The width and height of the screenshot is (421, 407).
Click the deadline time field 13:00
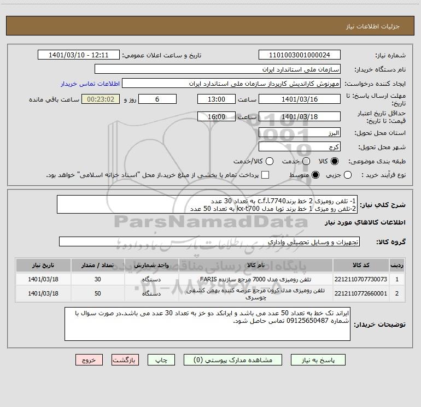click(217, 99)
